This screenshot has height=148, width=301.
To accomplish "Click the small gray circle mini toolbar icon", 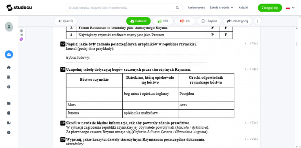I will (x=21, y=31).
